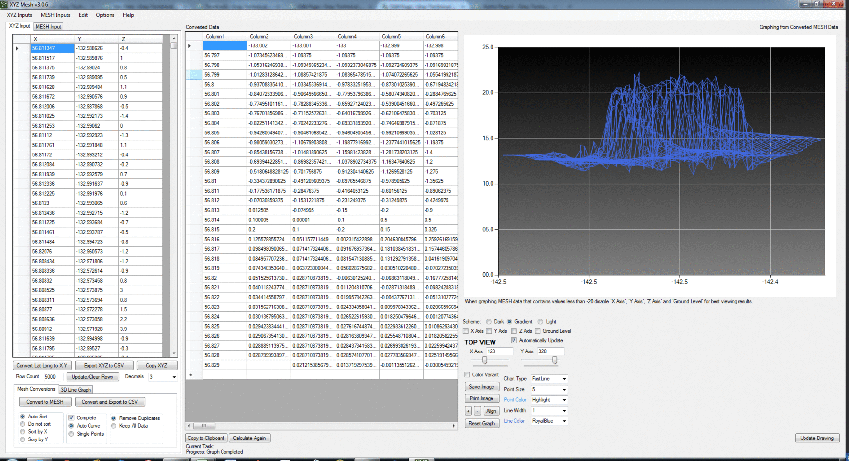The image size is (849, 461).
Task: Select the Dark scheme radio button
Action: (489, 322)
